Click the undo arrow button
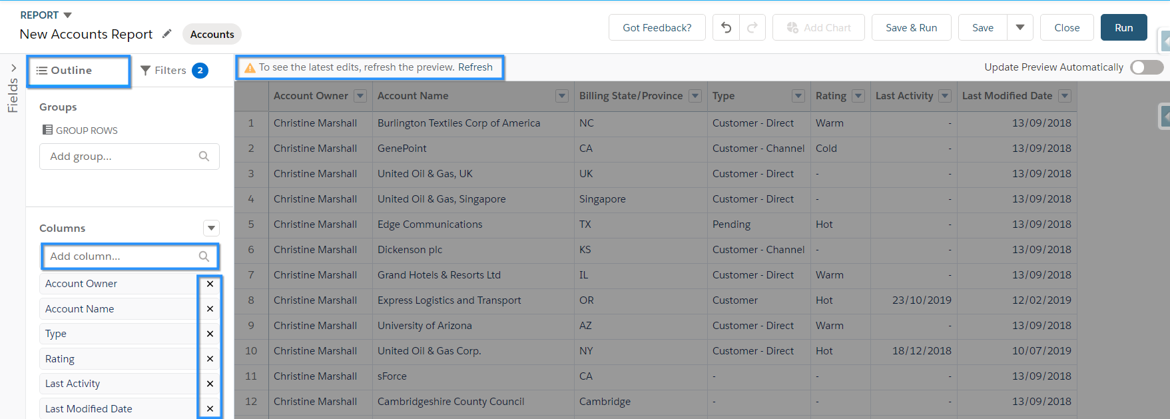Viewport: 1170px width, 419px height. [x=727, y=27]
